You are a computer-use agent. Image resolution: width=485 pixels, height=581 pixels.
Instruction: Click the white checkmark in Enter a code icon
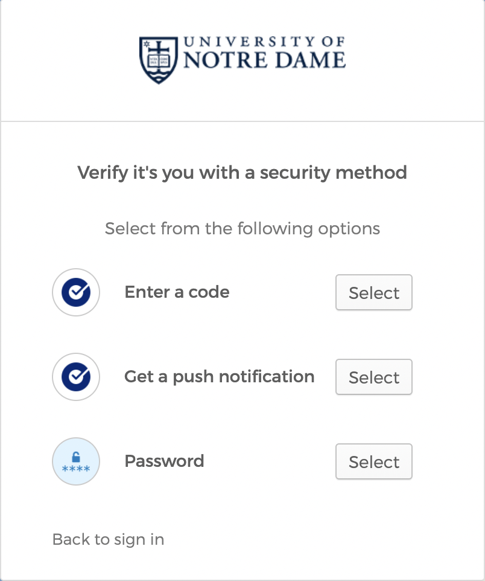tap(77, 292)
